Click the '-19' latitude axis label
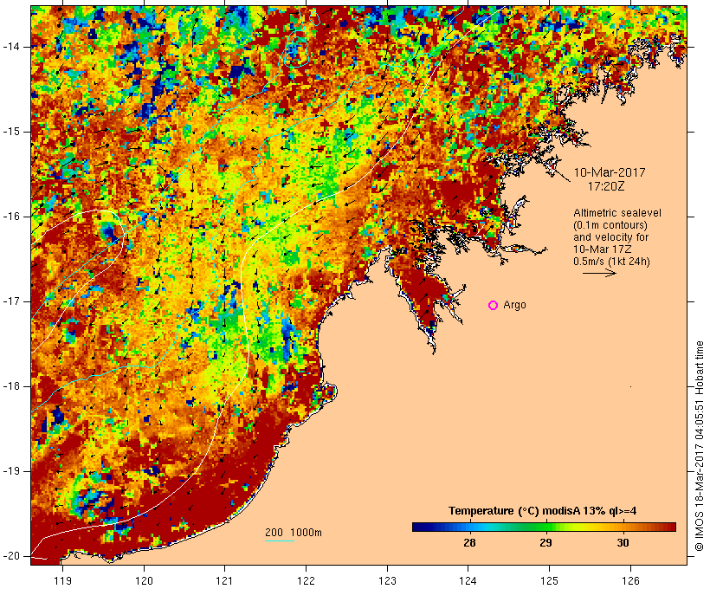 click(x=10, y=471)
